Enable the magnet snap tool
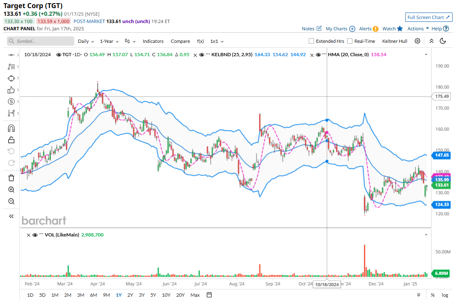This screenshot has width=461, height=308. coord(11,128)
